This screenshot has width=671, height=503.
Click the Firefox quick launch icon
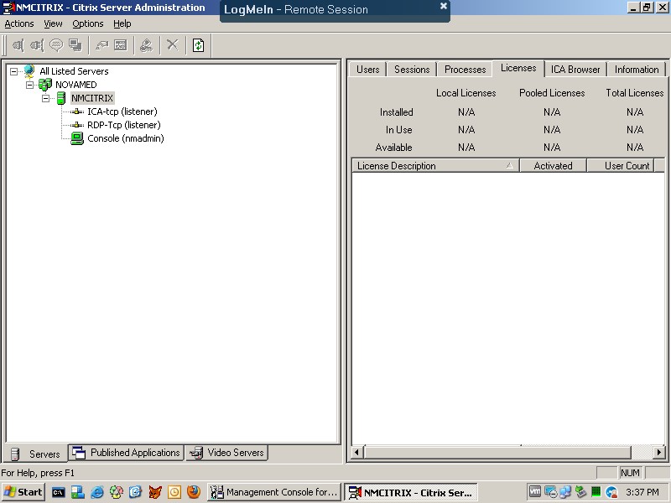(194, 492)
